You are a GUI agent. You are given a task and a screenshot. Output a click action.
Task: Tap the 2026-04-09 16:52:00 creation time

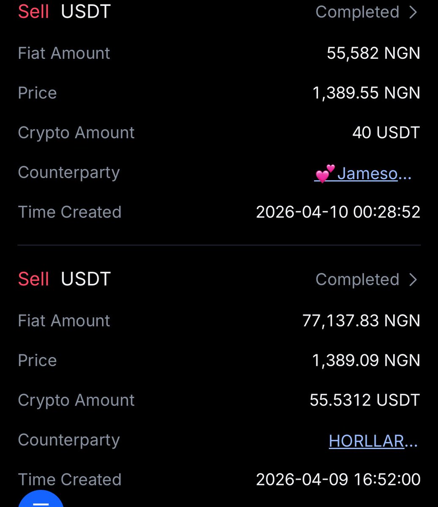[338, 480]
